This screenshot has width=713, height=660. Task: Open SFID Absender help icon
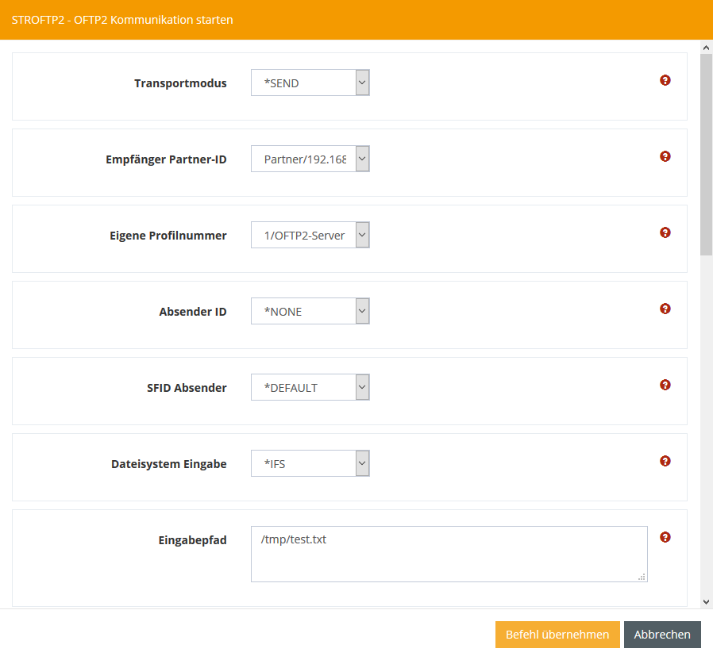665,385
